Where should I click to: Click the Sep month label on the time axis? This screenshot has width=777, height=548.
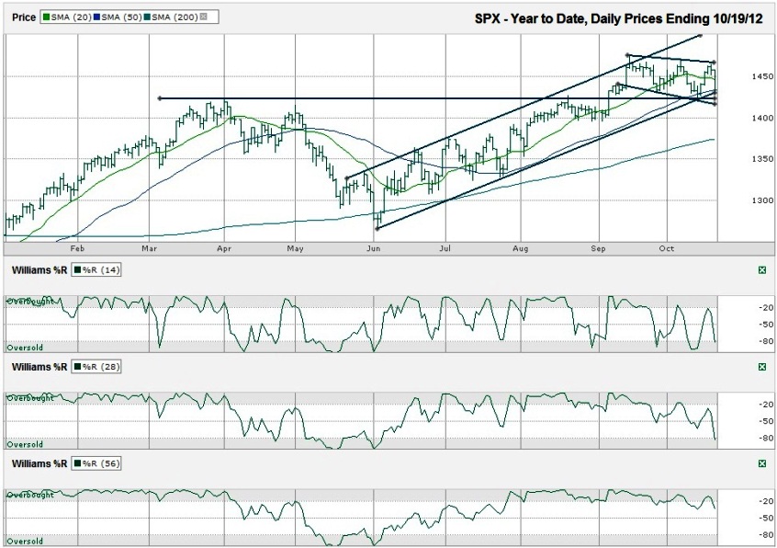coord(598,248)
